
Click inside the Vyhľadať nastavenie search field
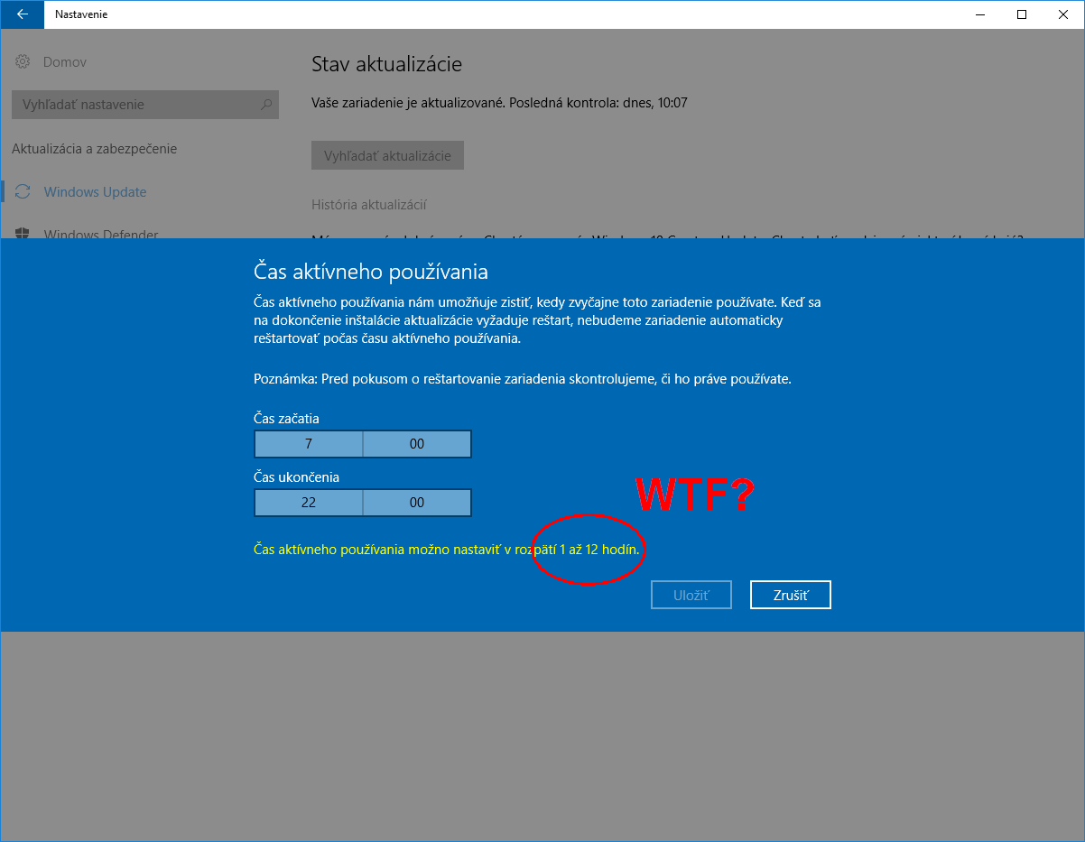tap(145, 105)
